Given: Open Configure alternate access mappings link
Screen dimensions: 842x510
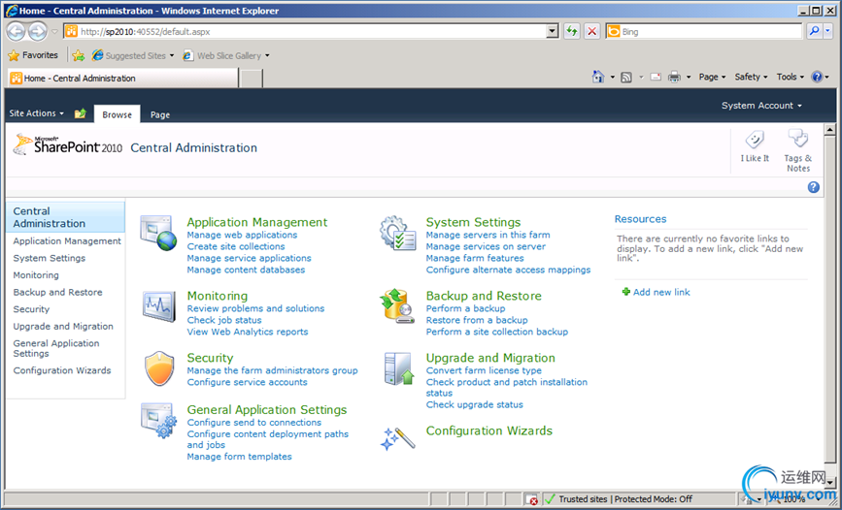Looking at the screenshot, I should [x=508, y=270].
